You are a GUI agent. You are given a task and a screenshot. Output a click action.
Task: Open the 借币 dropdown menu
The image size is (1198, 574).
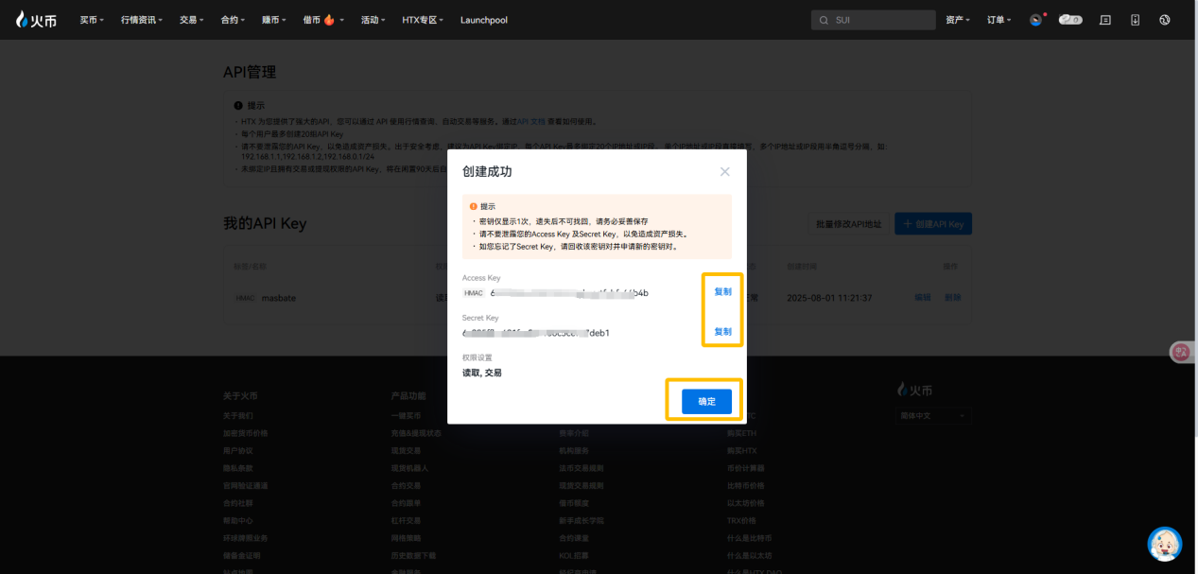click(324, 20)
